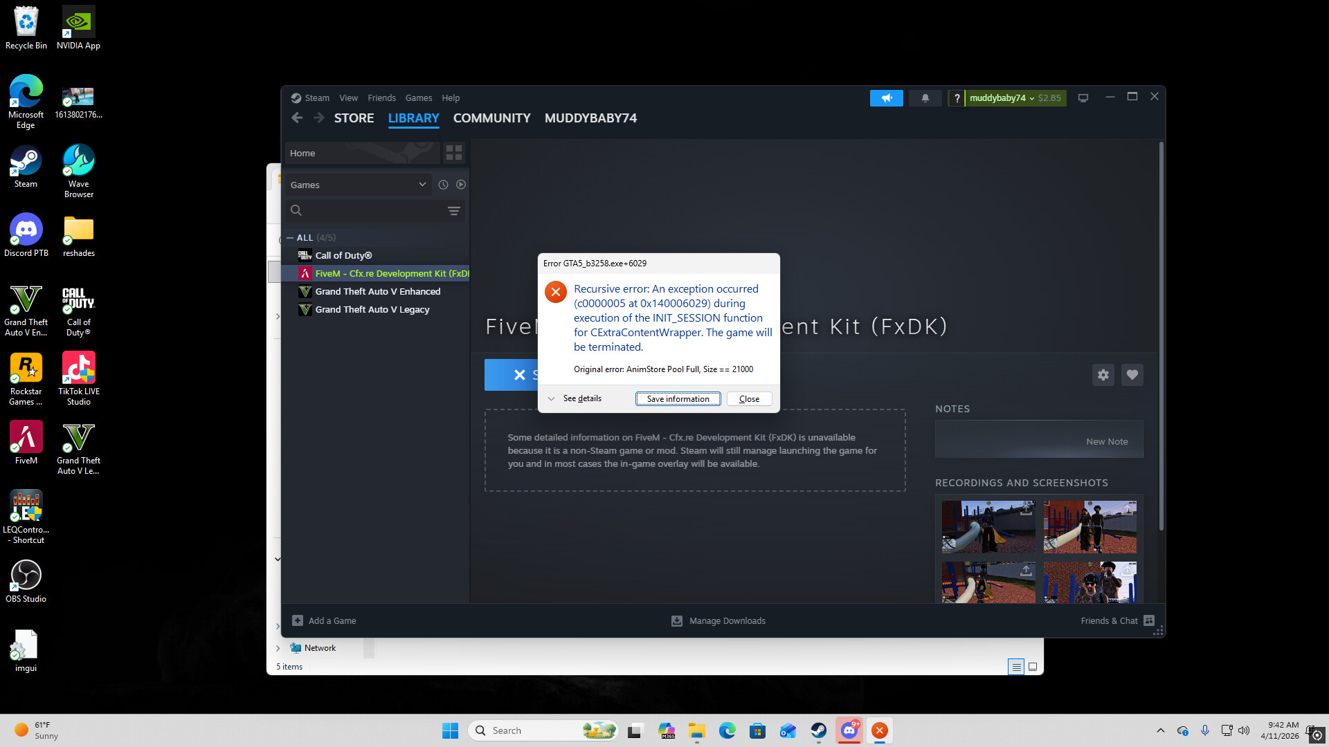Switch to the STORE tab
Image resolution: width=1329 pixels, height=747 pixels.
click(x=354, y=118)
